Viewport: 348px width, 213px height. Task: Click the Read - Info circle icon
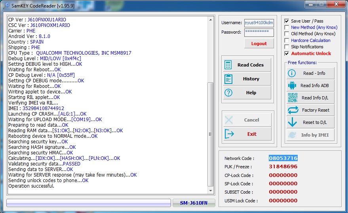click(292, 73)
